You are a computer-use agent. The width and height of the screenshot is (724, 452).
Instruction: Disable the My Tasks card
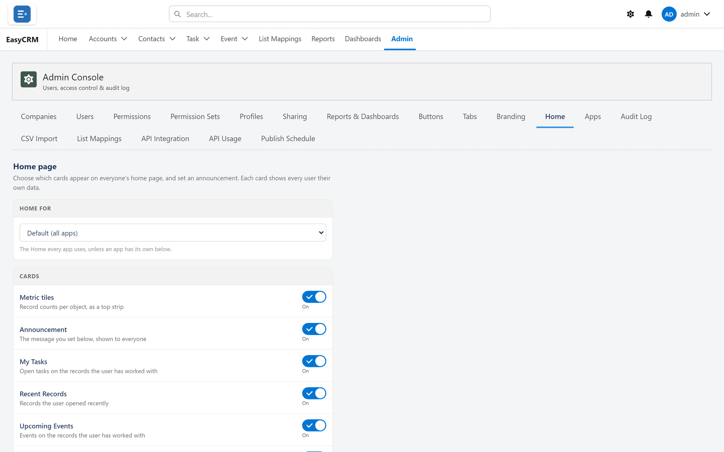pos(314,361)
